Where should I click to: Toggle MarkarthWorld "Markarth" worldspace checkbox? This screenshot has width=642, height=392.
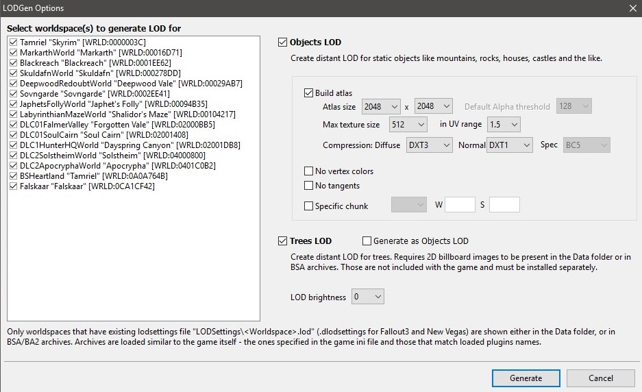point(13,53)
